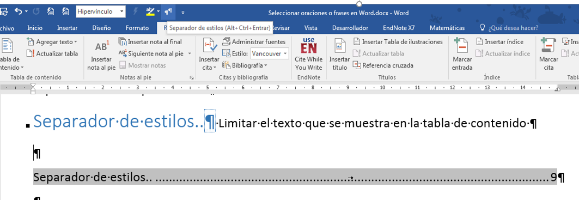Click the lightning bolt quick access icon
579x200 pixels.
pyautogui.click(x=136, y=12)
